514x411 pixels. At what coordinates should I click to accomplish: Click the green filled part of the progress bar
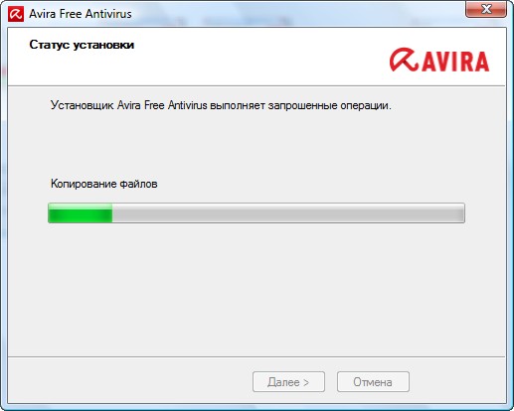(x=81, y=212)
